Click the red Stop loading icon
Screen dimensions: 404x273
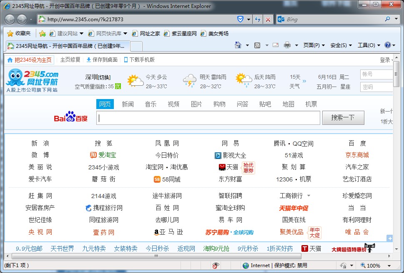tap(268, 19)
